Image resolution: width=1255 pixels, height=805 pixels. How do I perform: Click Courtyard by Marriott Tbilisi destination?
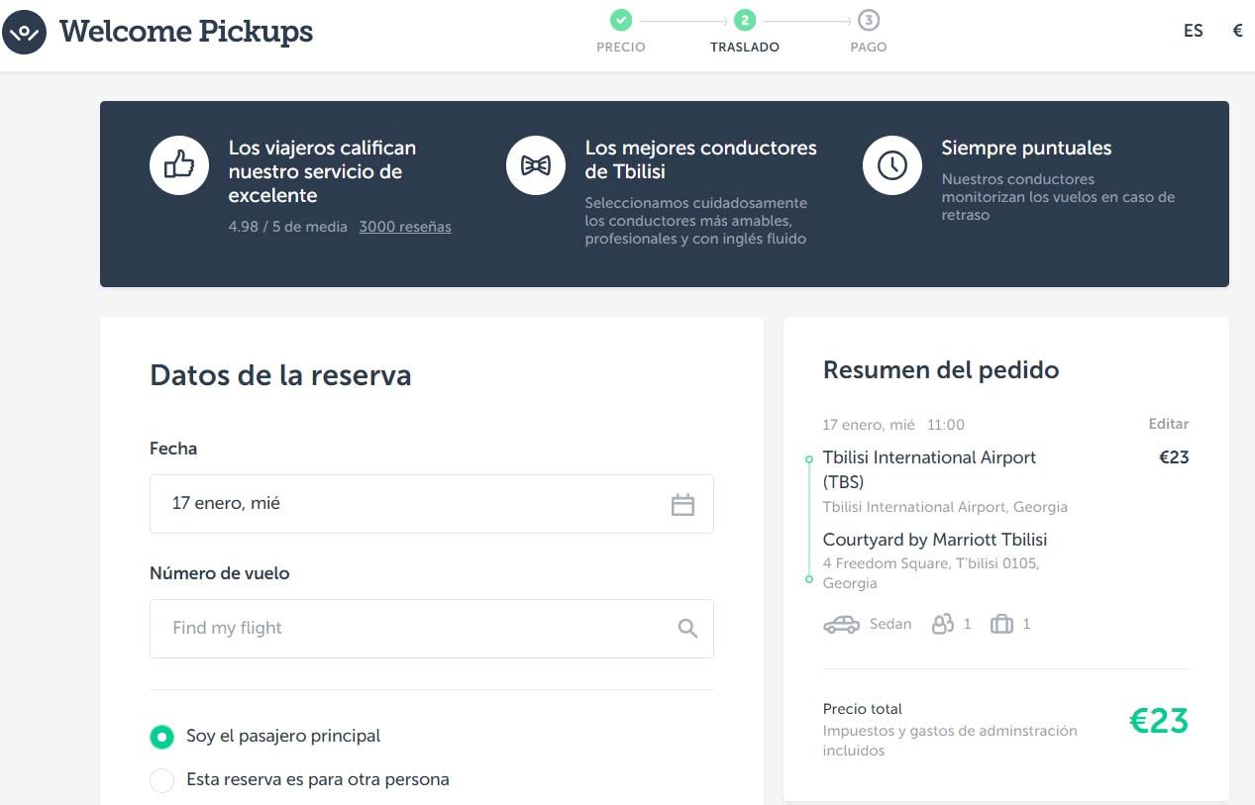[935, 540]
